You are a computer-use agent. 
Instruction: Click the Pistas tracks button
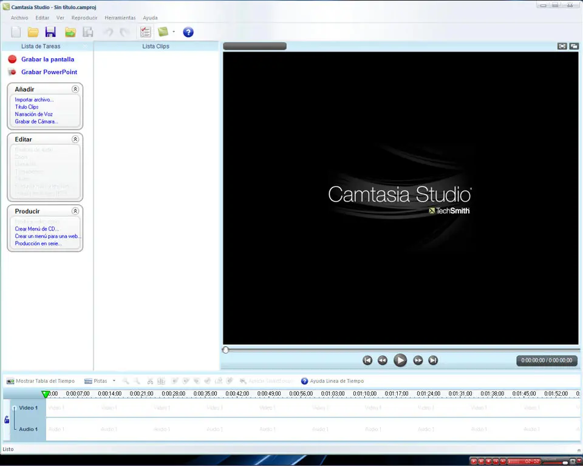pos(96,381)
